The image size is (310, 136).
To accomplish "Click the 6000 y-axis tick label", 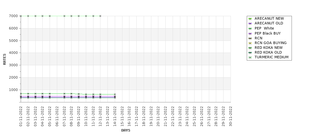I will pos(13,29).
